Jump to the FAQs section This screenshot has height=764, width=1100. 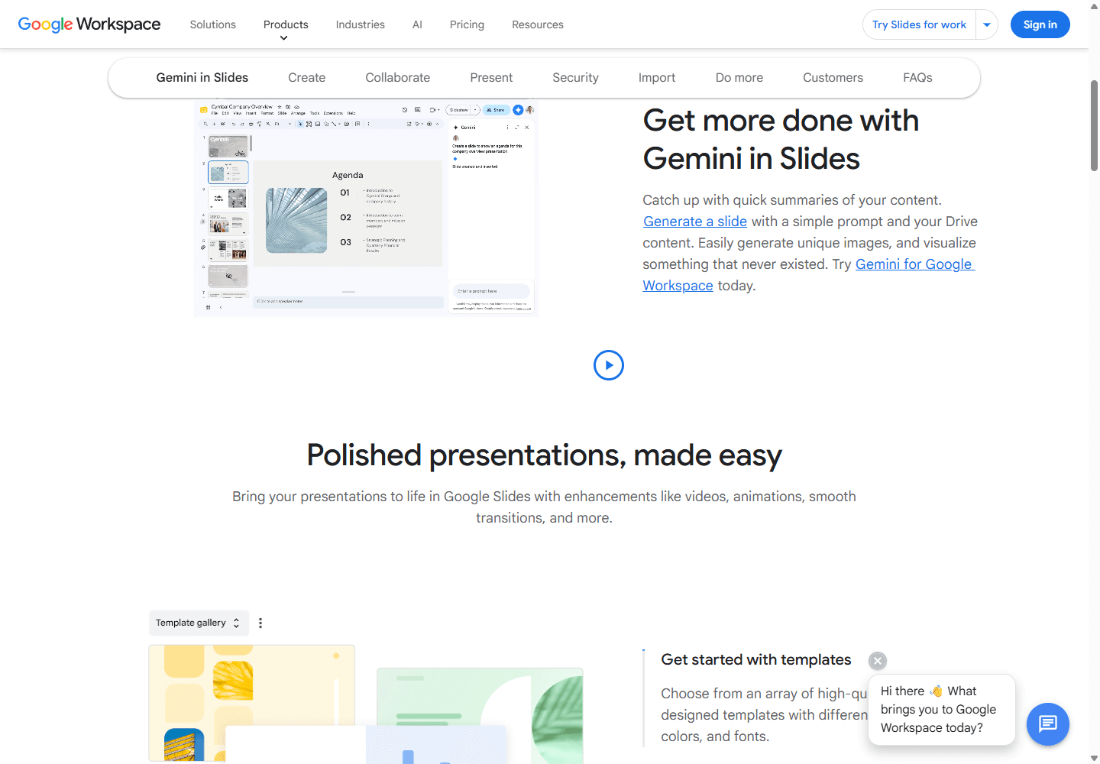[x=917, y=78]
